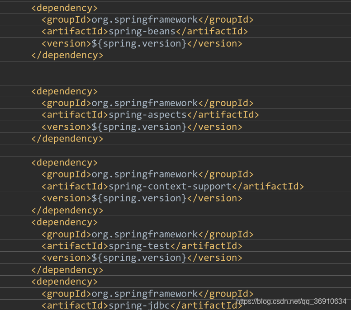Click groupId line directly above spring-test artifactId
Image resolution: width=351 pixels, height=310 pixels.
click(x=147, y=234)
